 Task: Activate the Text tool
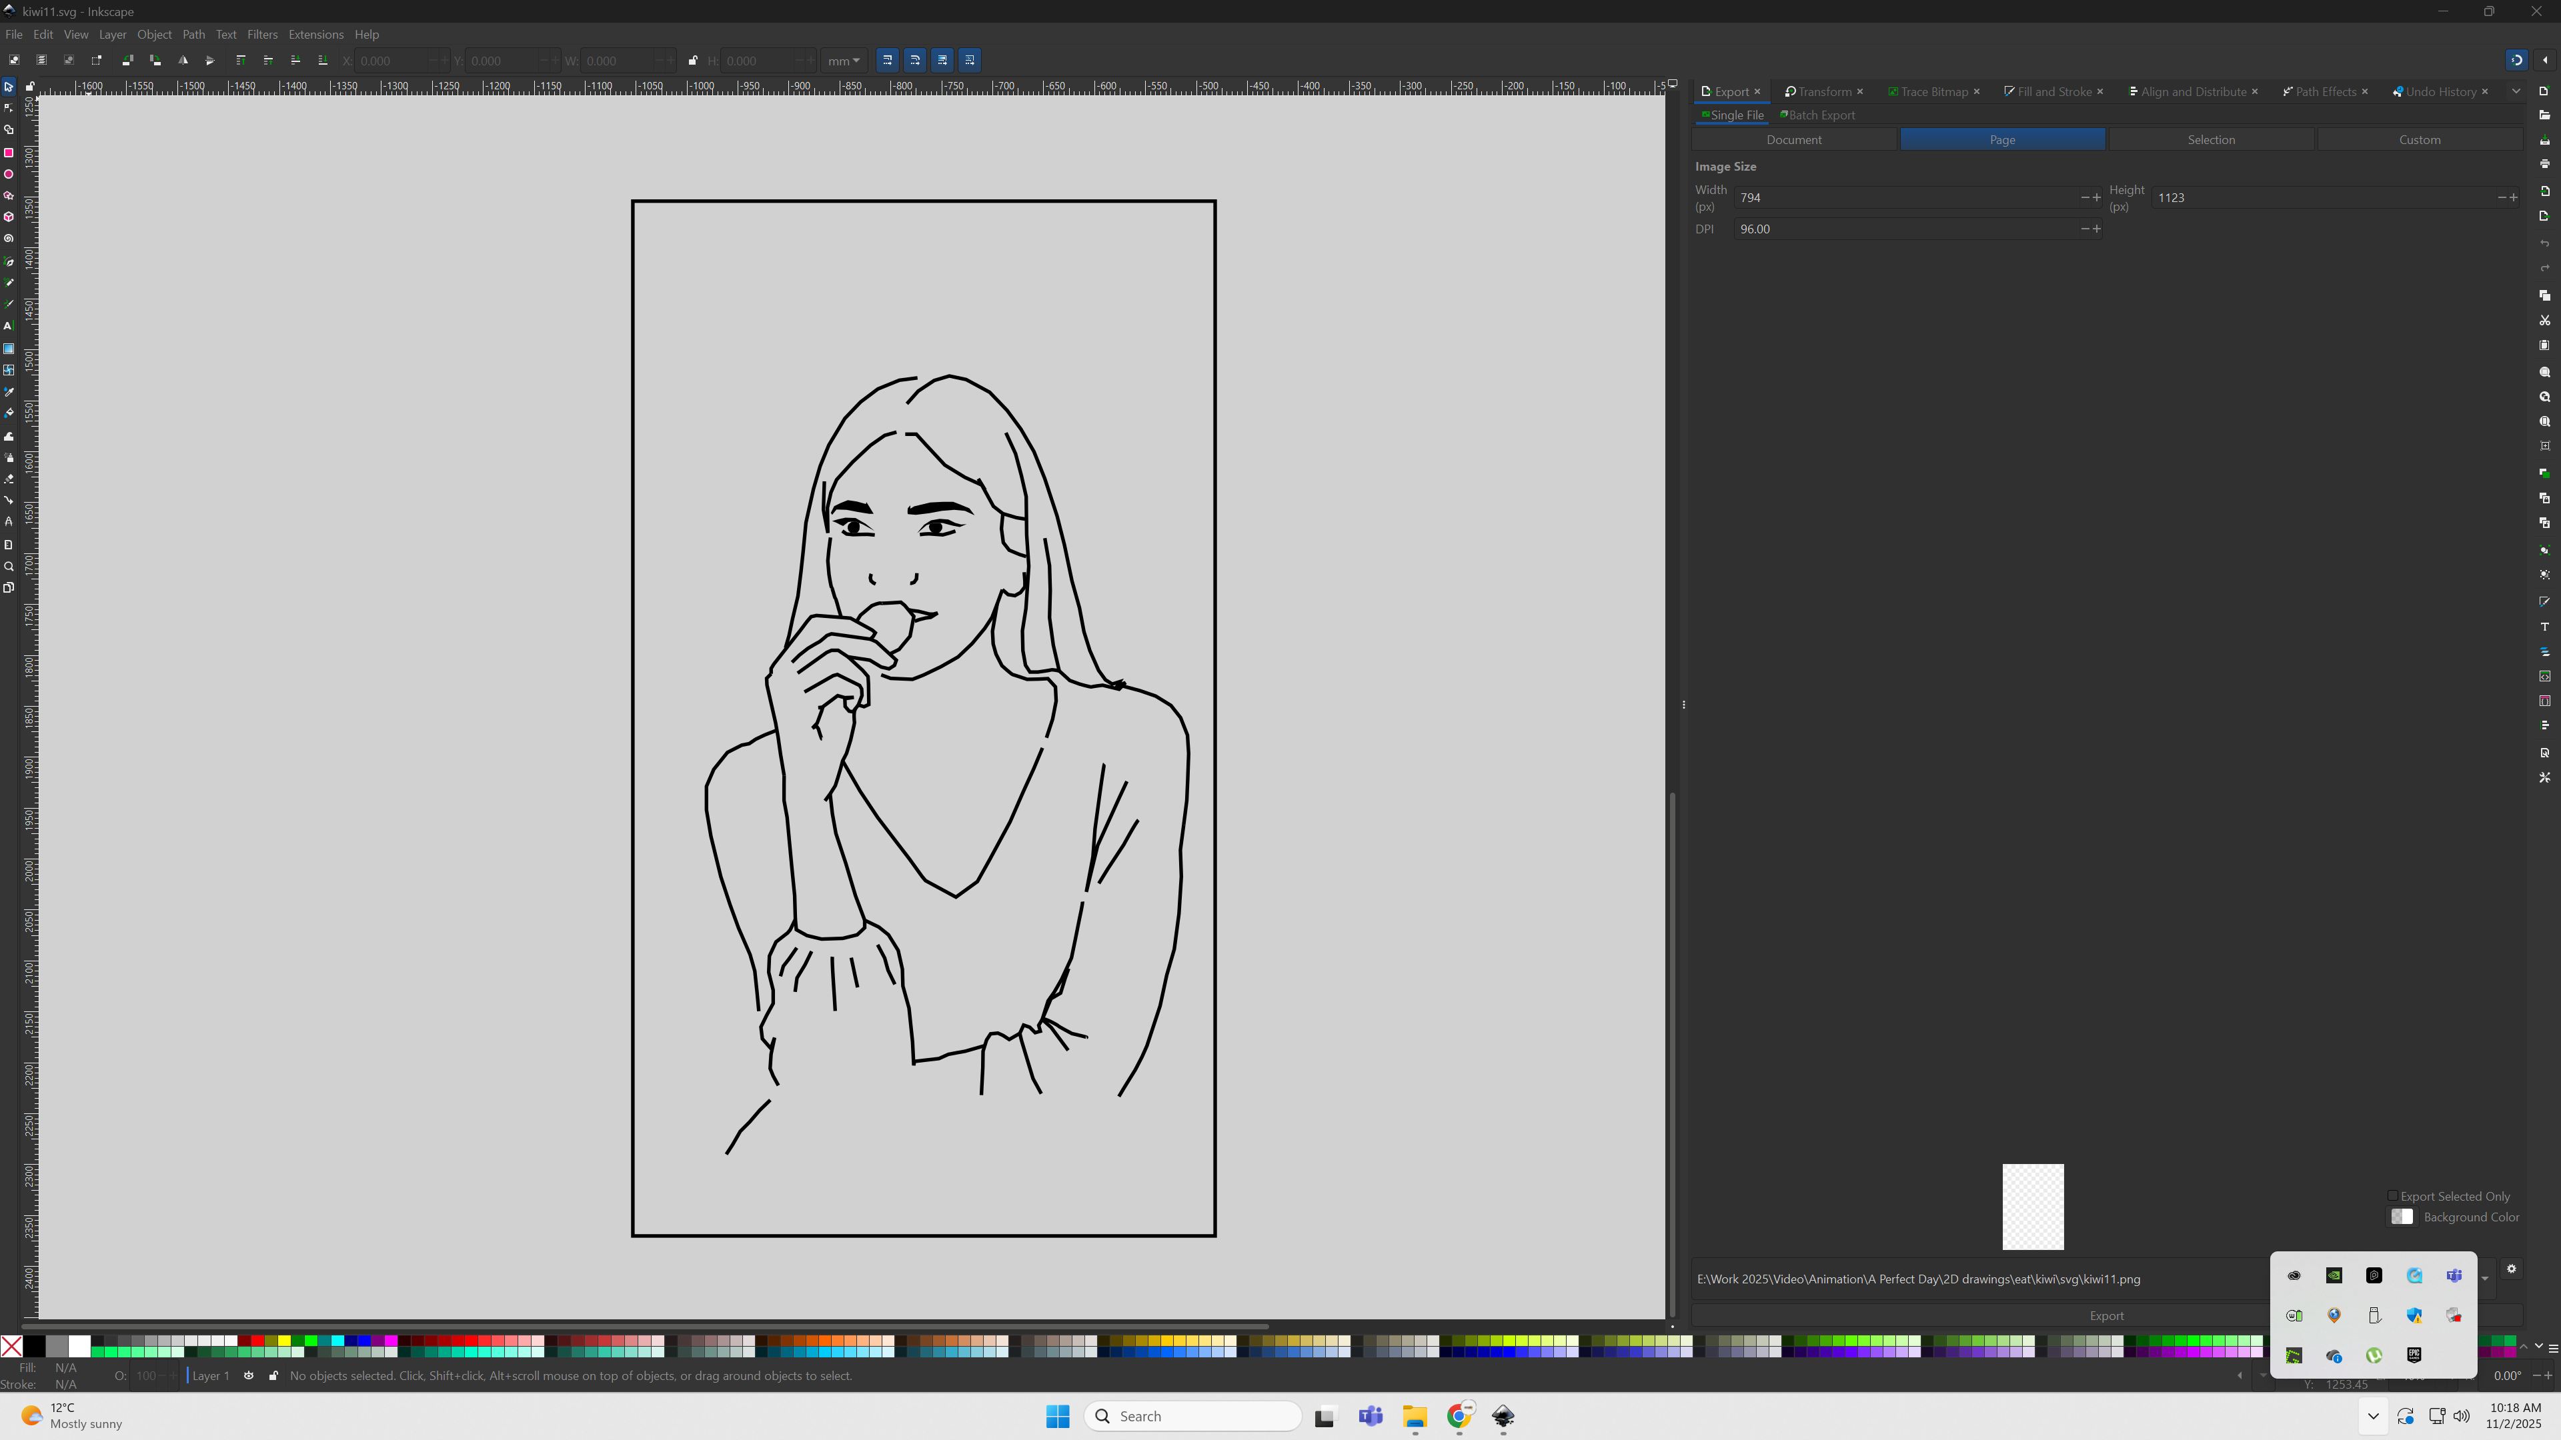(9, 326)
